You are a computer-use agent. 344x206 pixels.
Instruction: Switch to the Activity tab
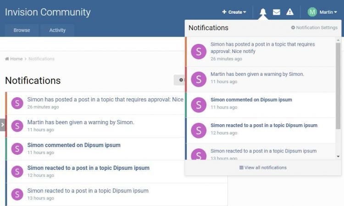tap(57, 30)
